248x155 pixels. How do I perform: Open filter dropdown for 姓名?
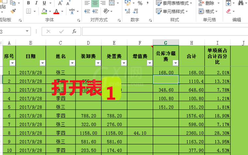[72, 63]
